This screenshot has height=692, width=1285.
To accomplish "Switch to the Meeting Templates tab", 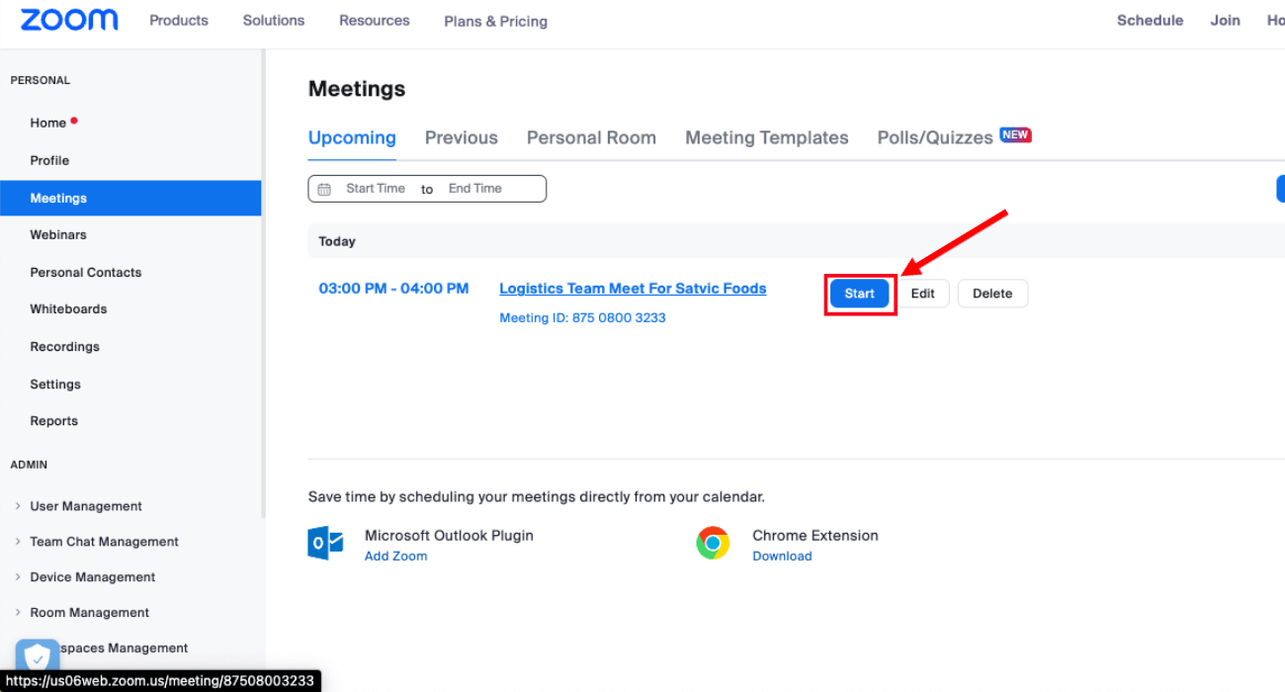I will [x=767, y=138].
